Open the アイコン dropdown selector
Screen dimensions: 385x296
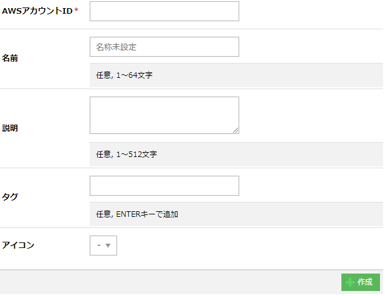(x=103, y=246)
